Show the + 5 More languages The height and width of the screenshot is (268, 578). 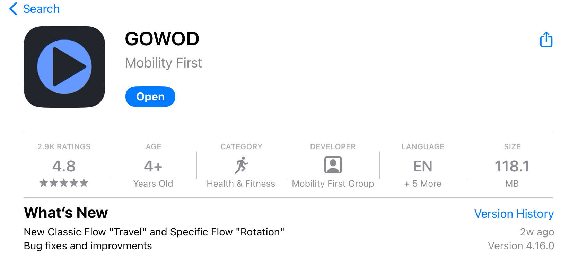[422, 184]
